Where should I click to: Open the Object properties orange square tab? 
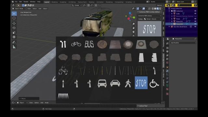pos(167,67)
